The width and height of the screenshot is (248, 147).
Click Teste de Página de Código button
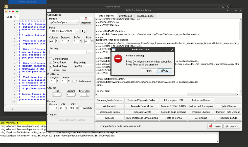142,100
